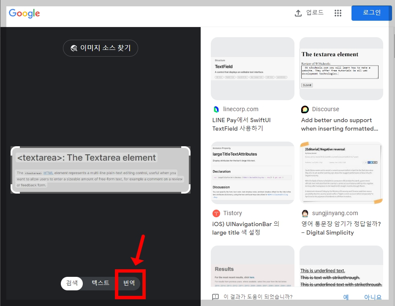Switch to the 텍스트 tab

point(100,283)
